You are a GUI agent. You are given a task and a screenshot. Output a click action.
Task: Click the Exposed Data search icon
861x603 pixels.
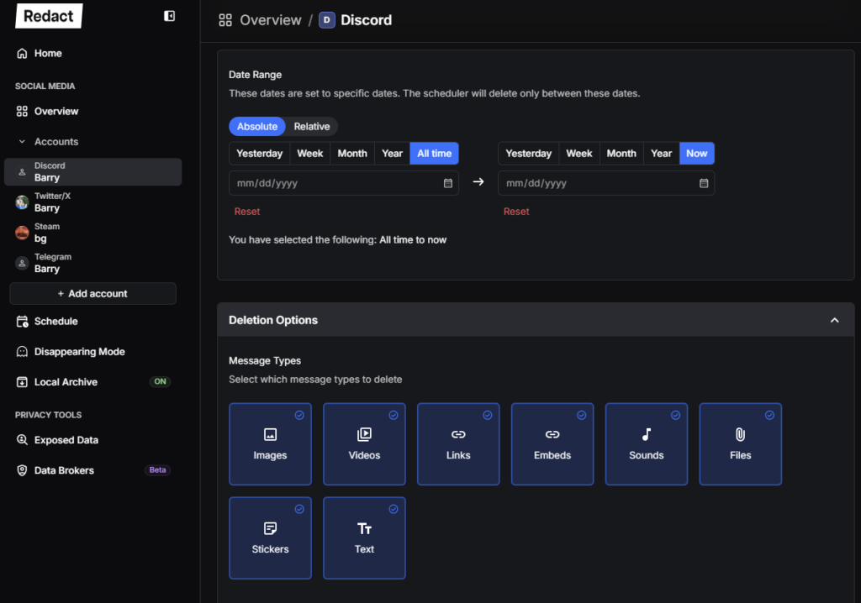[22, 440]
